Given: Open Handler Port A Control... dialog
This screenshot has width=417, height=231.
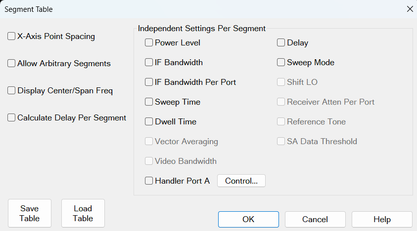Looking at the screenshot, I should pos(241,181).
